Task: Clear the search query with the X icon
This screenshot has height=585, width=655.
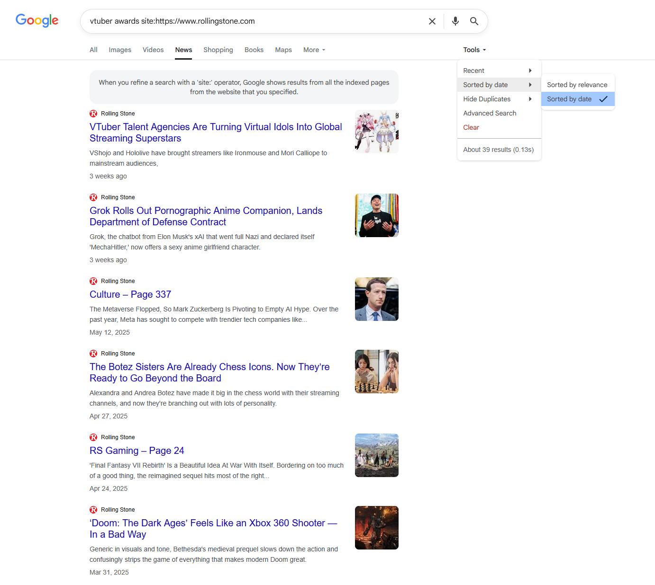Action: [x=432, y=21]
